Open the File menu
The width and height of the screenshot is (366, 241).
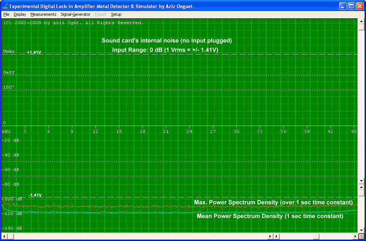point(6,14)
